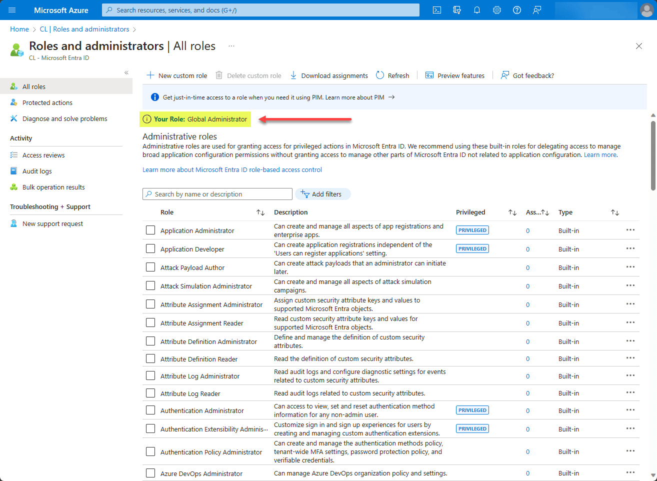Open ellipsis menu for Attribute Log Administrator

(630, 375)
